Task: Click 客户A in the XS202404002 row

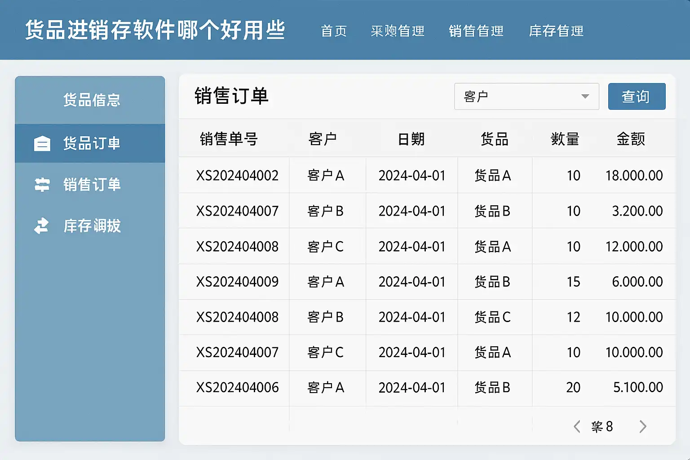Action: coord(326,175)
